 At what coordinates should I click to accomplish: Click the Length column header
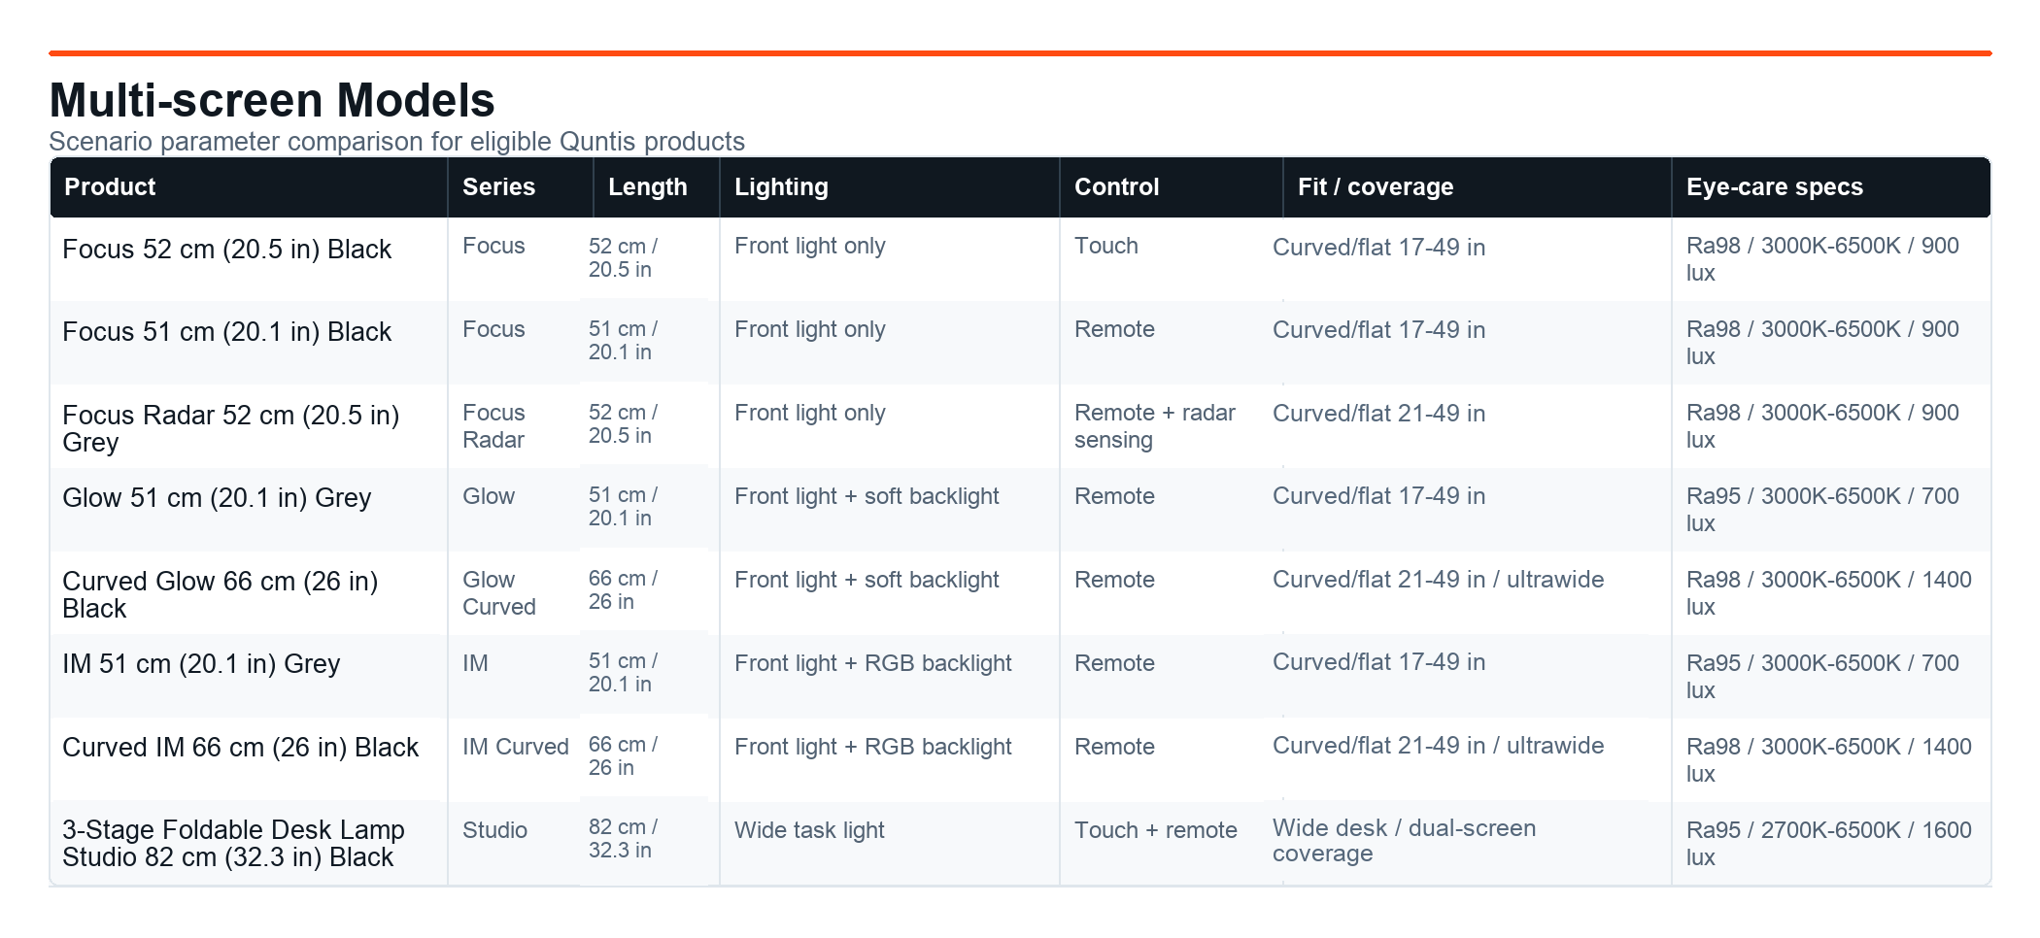coord(657,187)
